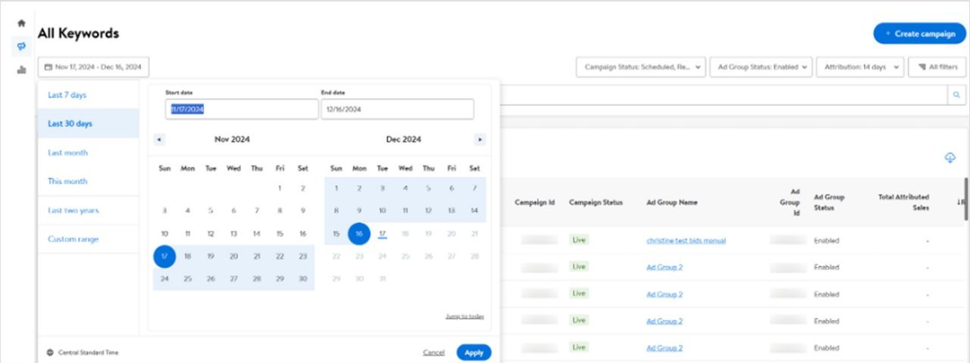Go to previous month arrow
This screenshot has width=970, height=363.
158,139
